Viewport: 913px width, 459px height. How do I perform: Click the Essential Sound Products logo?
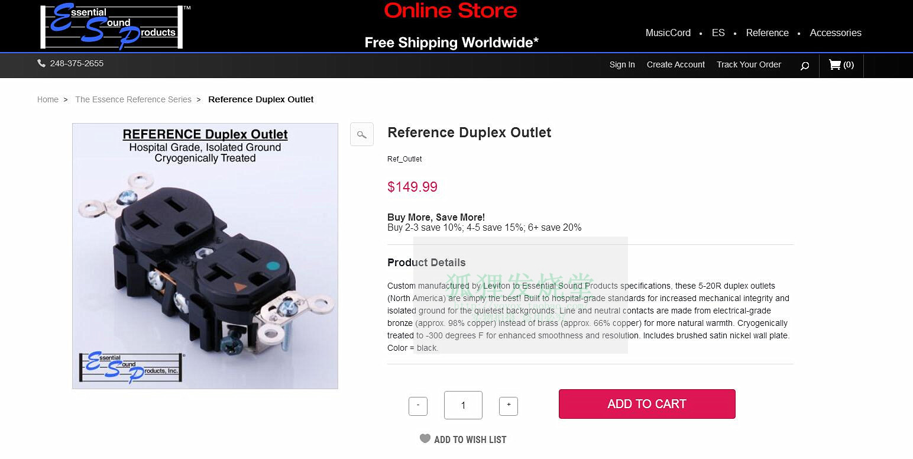click(112, 27)
